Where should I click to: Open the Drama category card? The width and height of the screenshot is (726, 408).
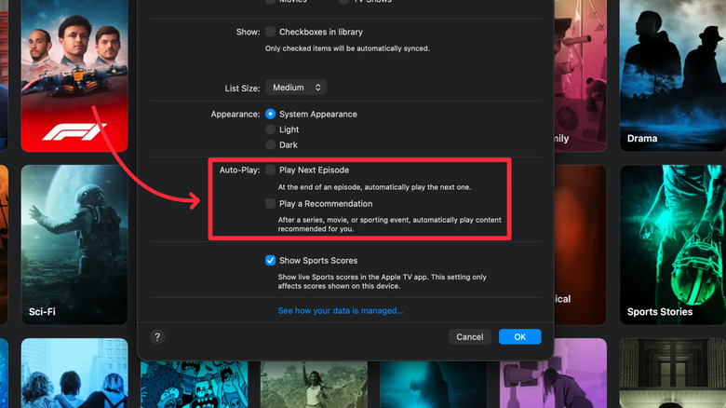672,75
